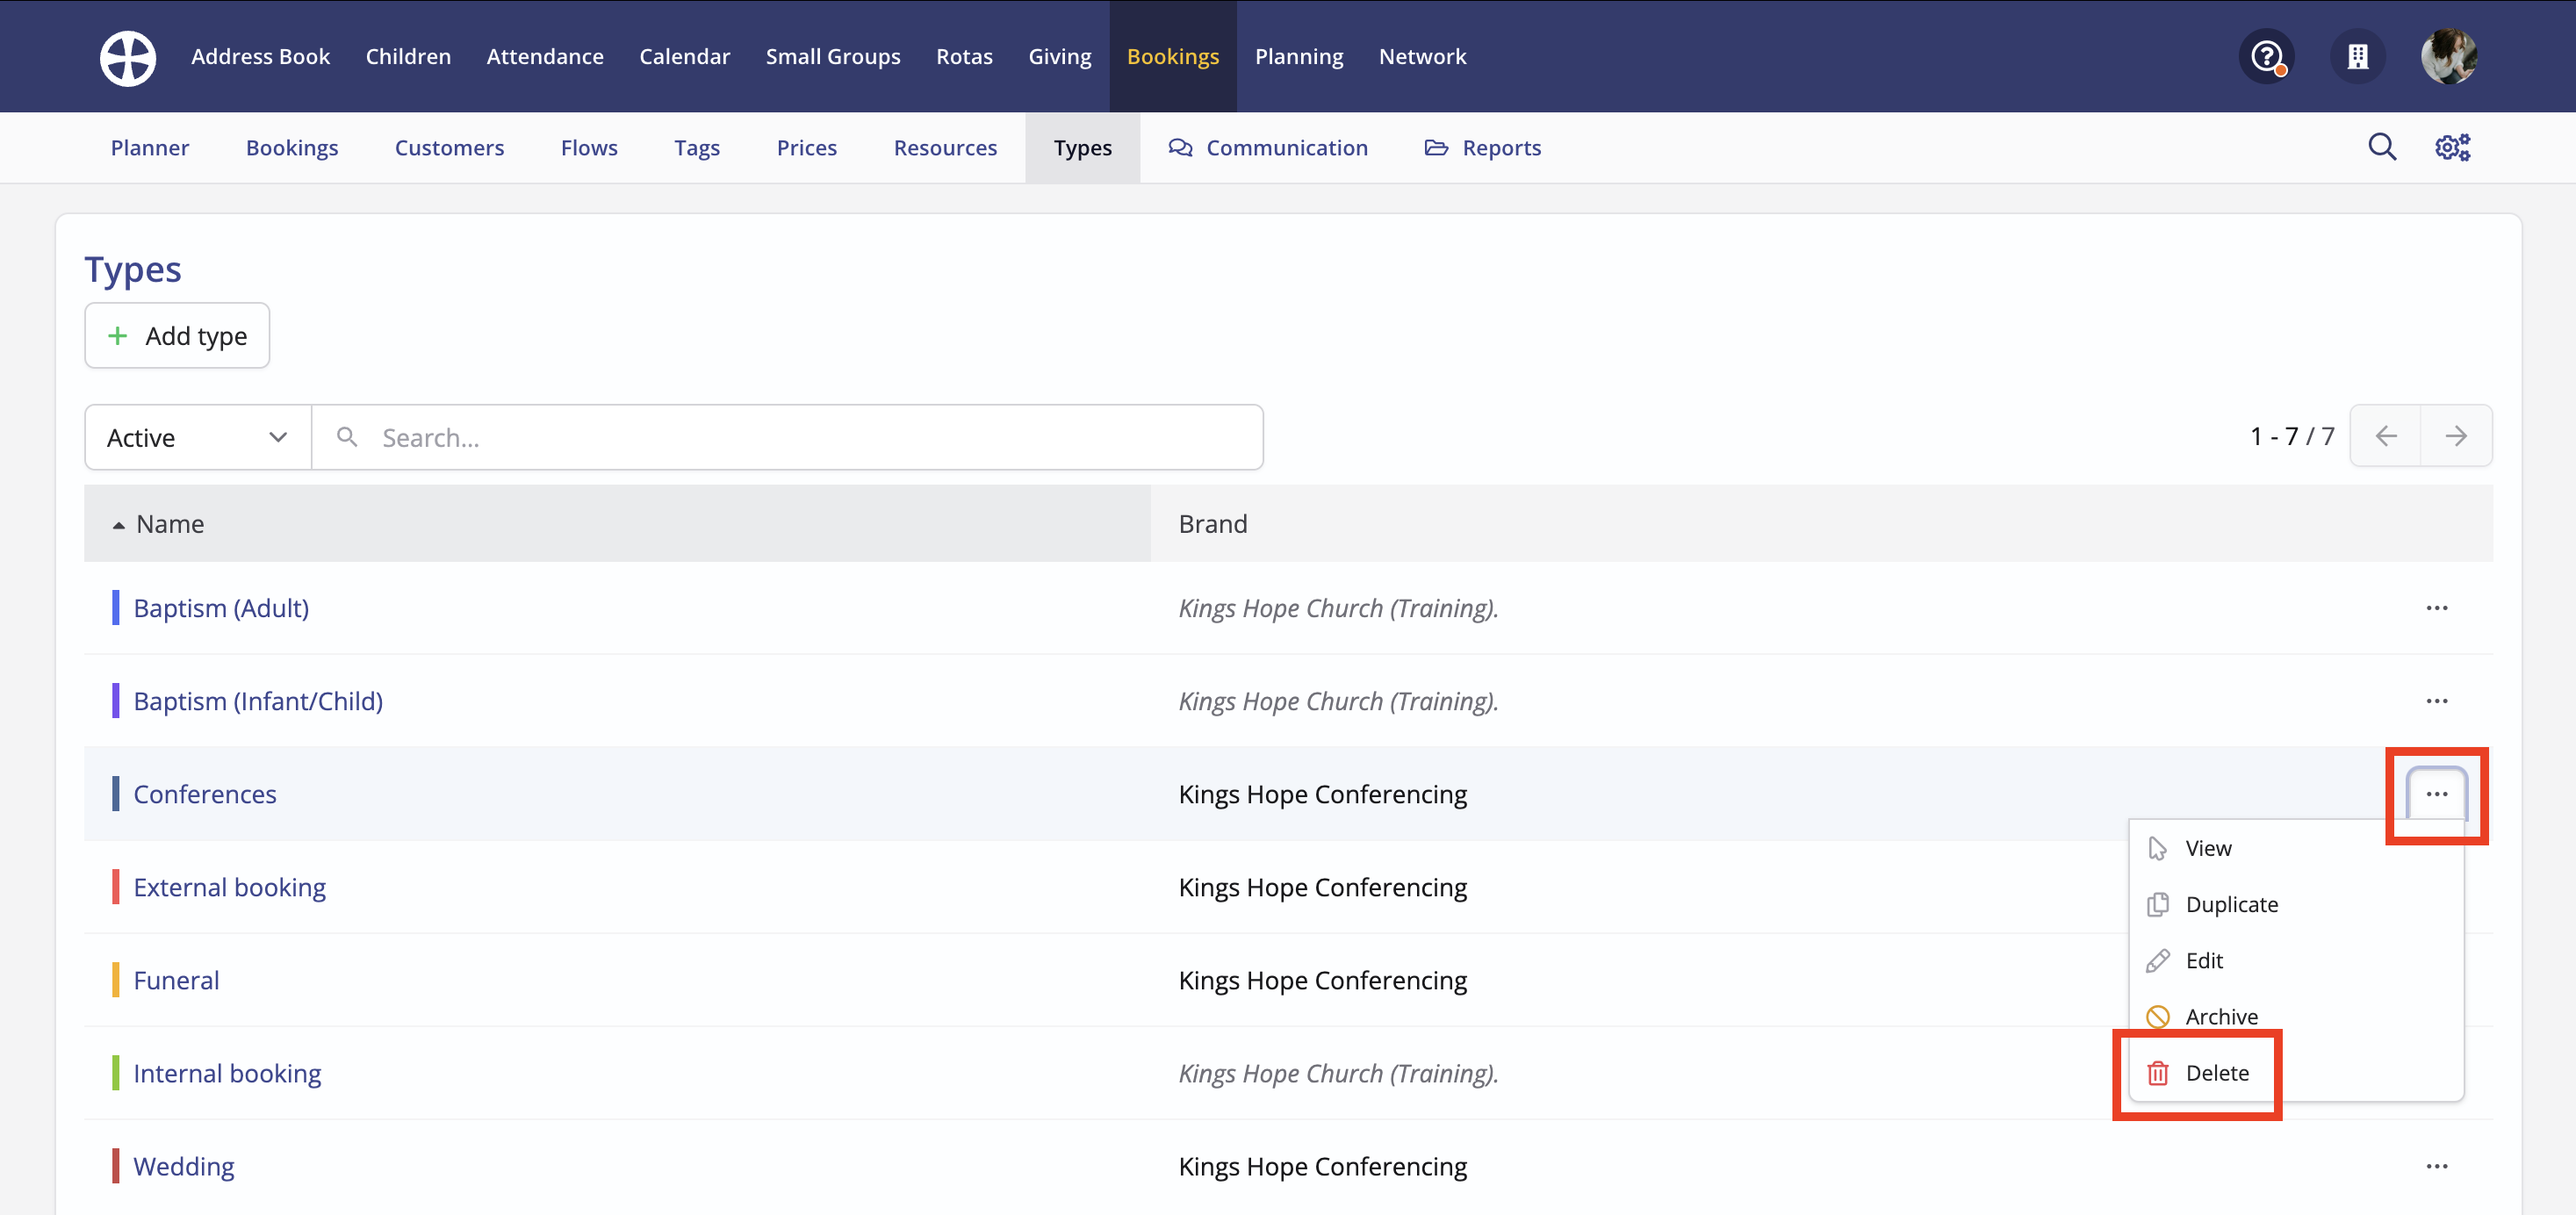The width and height of the screenshot is (2576, 1215).
Task: Open the ellipsis menu for Baptism (Infant/Child)
Action: 2437,701
